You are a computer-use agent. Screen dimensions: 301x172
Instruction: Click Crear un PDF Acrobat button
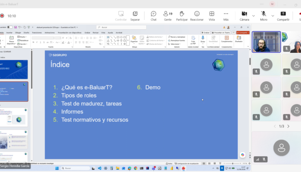tap(193, 40)
